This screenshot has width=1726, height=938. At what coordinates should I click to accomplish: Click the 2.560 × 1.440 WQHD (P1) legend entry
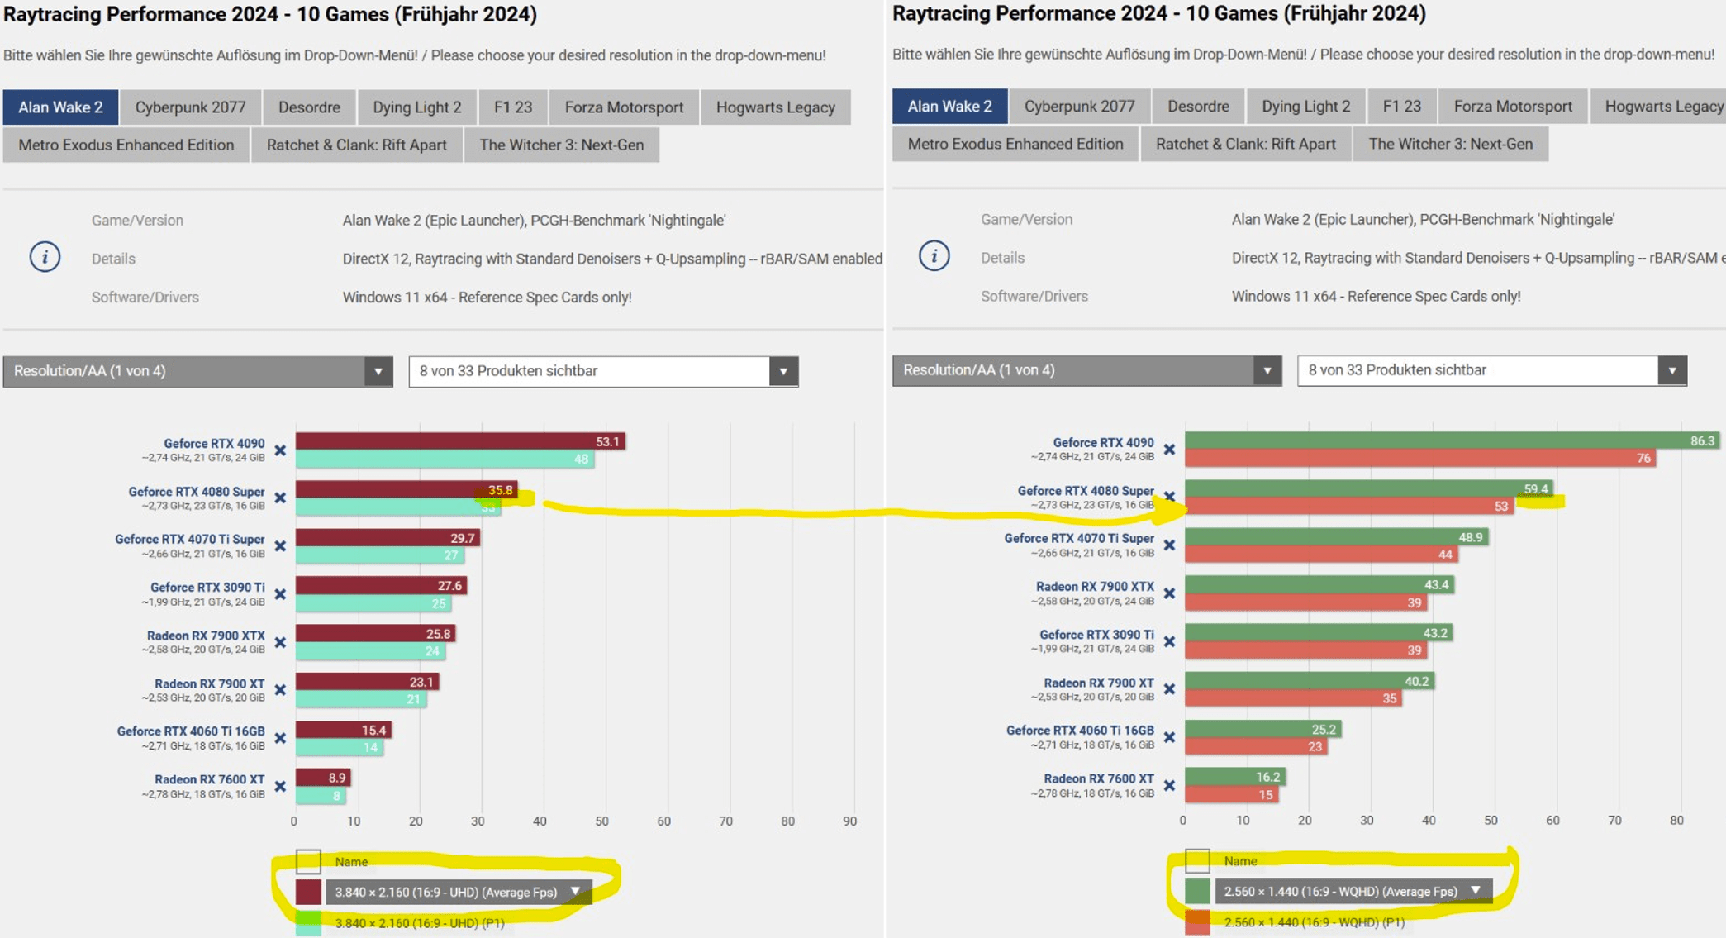[1314, 922]
